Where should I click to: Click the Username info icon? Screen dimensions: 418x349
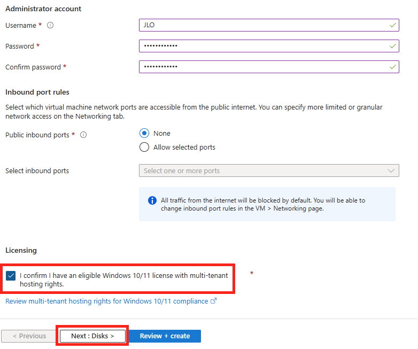coord(50,25)
